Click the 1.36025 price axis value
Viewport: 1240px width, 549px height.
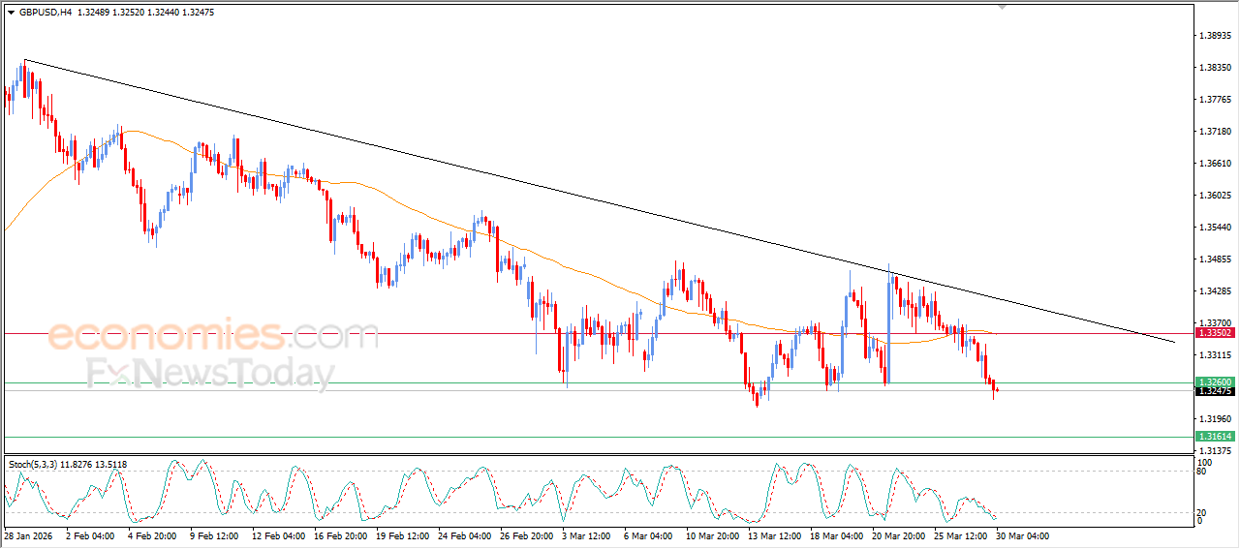1215,196
